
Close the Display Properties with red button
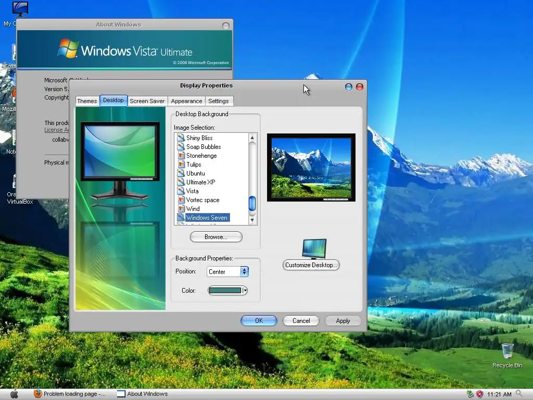(359, 87)
